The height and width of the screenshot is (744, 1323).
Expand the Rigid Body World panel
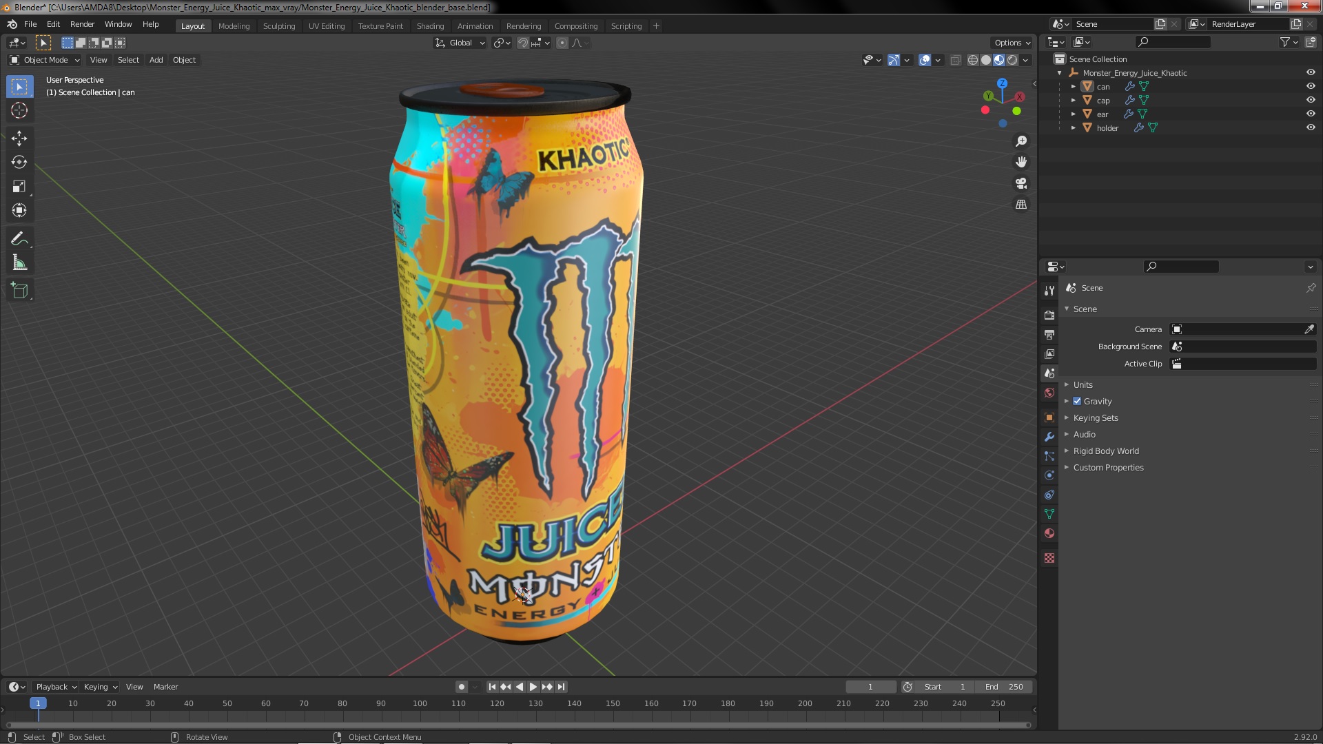tap(1105, 451)
